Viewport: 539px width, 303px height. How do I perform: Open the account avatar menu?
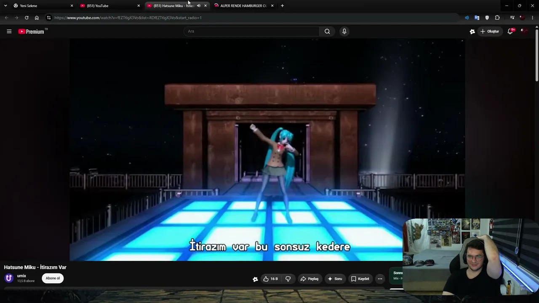pyautogui.click(x=523, y=31)
